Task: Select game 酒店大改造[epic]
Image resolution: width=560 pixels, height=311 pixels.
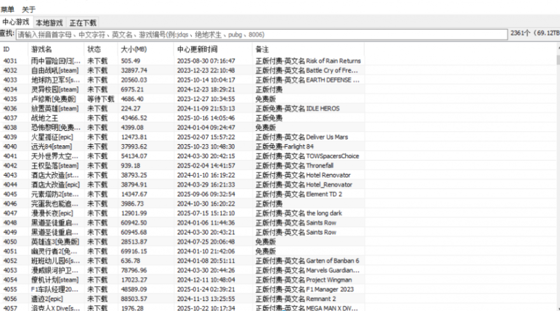Action: click(55, 185)
